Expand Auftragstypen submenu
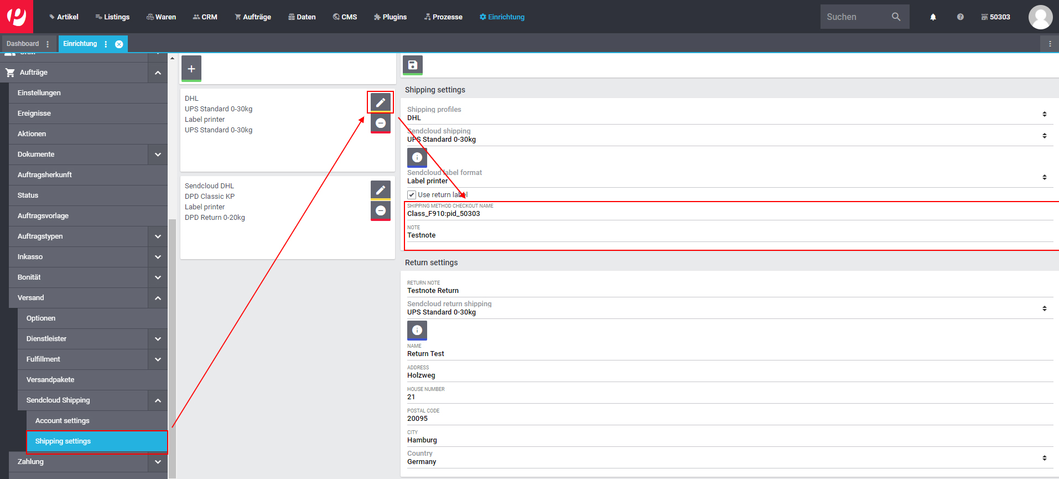The image size is (1059, 479). coord(158,236)
